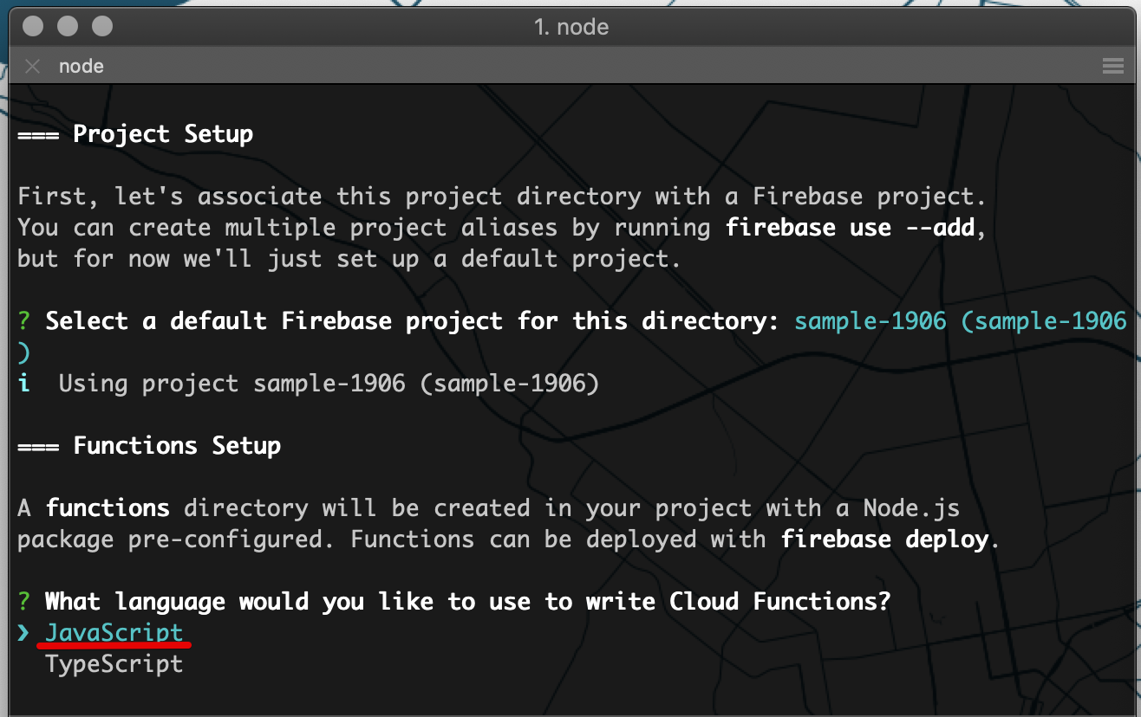The width and height of the screenshot is (1141, 717).
Task: Click the line starting "package pre-configured"
Action: point(509,539)
